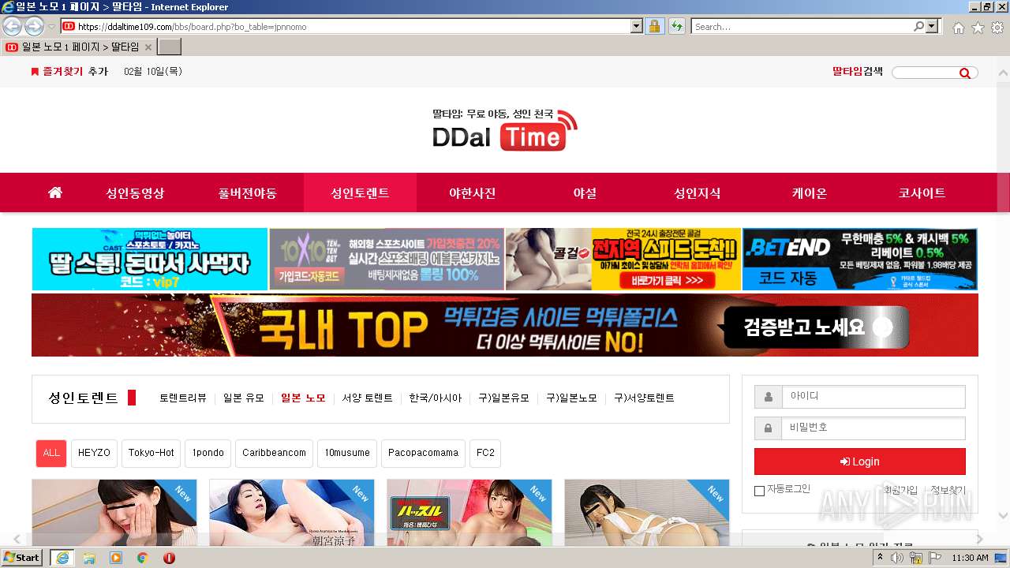Click the browser Forward arrow button
Screen dimensions: 1010x568
coord(34,27)
